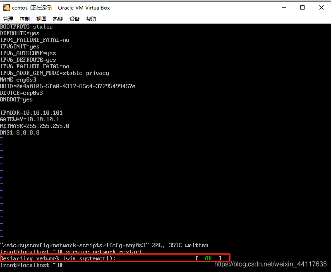Click the IPADDR=10.10.10.101 line
Screen dimensions: 331x272
[x=31, y=113]
